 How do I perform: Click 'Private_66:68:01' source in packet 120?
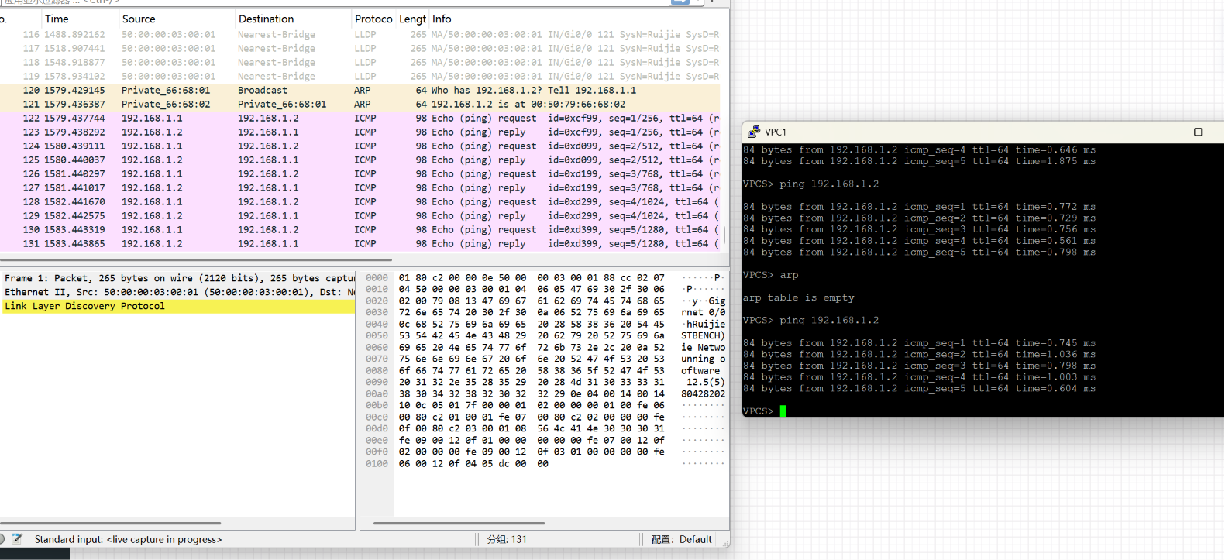(166, 91)
